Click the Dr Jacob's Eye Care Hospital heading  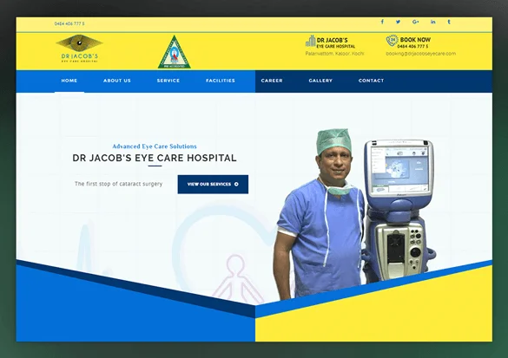click(155, 158)
